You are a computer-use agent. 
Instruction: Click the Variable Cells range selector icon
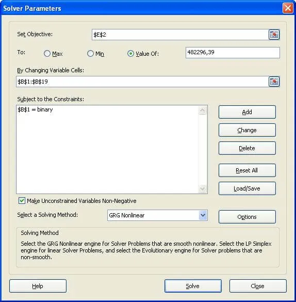[274, 82]
